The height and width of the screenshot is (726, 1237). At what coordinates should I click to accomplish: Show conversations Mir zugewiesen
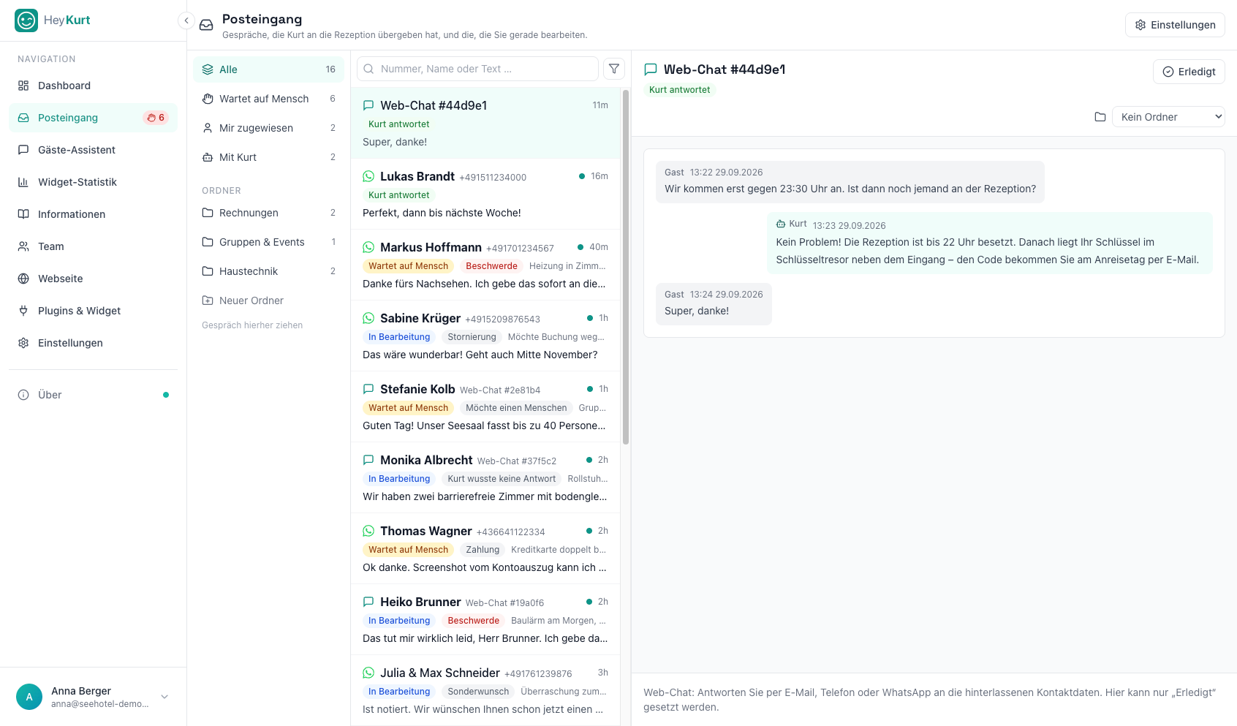tap(268, 128)
